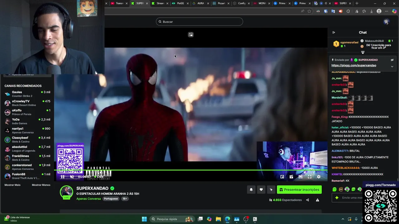Follow SUPERXANDAO with the heart button
This screenshot has width=399, height=224.
point(261,189)
